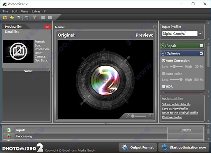
Task: Enable the Repair section checkbox
Action: click(x=201, y=46)
